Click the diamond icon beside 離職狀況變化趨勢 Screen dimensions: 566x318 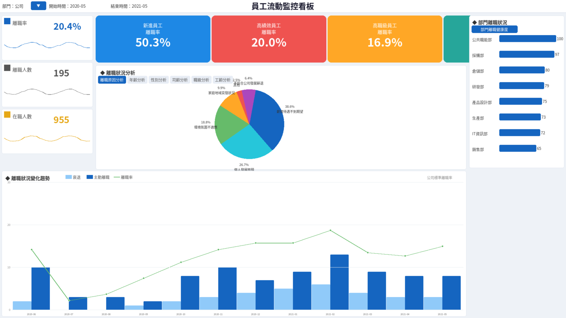(8, 178)
